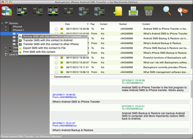Screen dimensions: 193x139
Task: Click the database-to-phone icon next to yellow file
Action: click(99, 11)
